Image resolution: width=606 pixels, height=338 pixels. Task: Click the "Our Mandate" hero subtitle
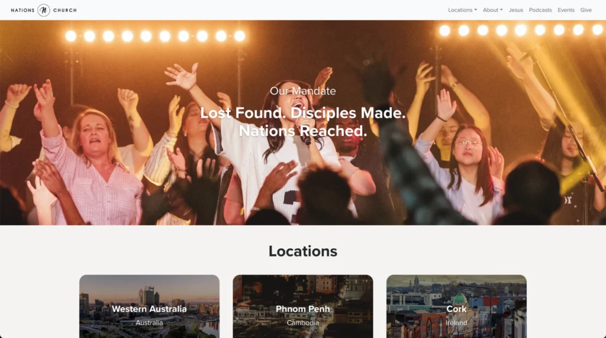302,91
